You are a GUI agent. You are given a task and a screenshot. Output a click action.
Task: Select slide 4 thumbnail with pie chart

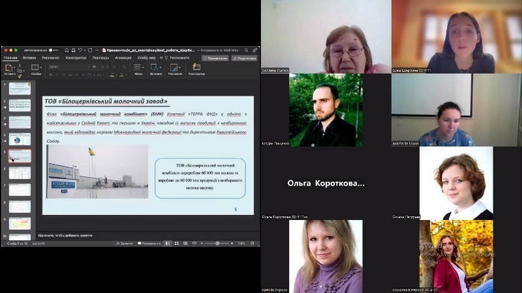tap(20, 139)
